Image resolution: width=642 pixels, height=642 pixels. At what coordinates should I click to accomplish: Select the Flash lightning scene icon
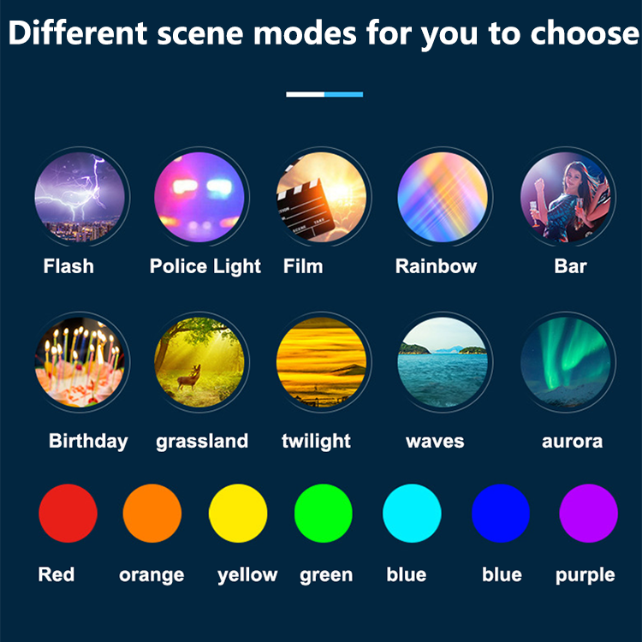[x=80, y=197]
